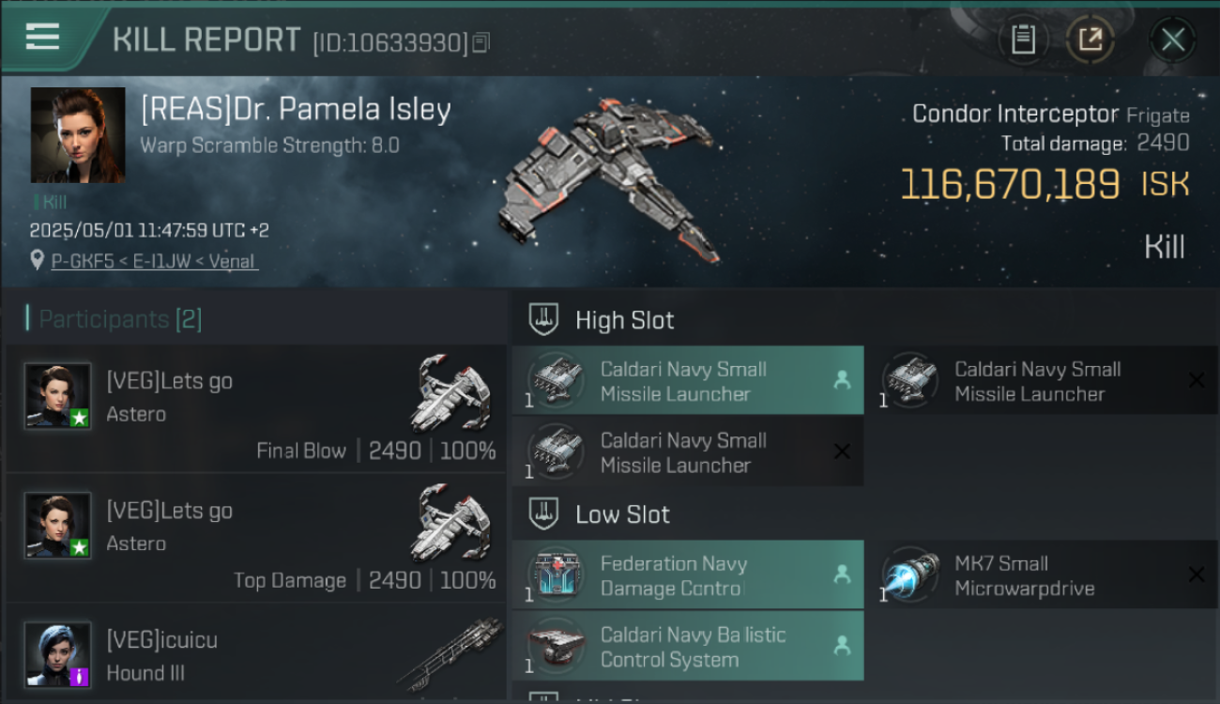Select first Caldari Navy Small Missile Launcher

click(687, 381)
